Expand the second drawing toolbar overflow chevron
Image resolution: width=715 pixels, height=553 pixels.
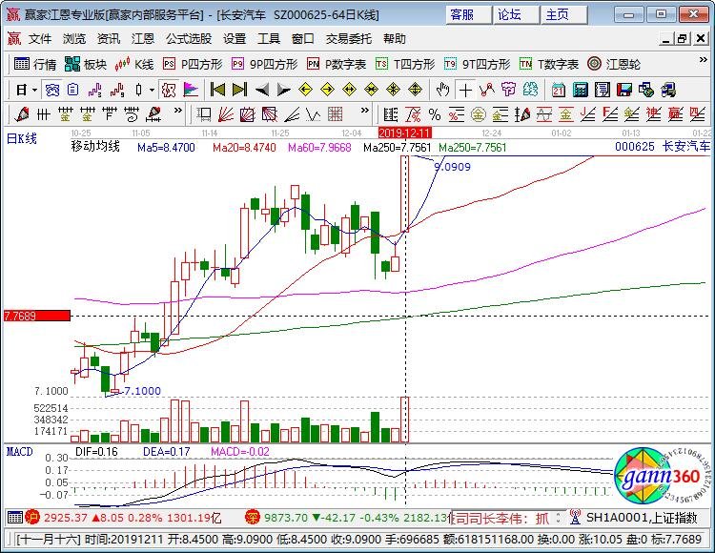click(x=364, y=111)
